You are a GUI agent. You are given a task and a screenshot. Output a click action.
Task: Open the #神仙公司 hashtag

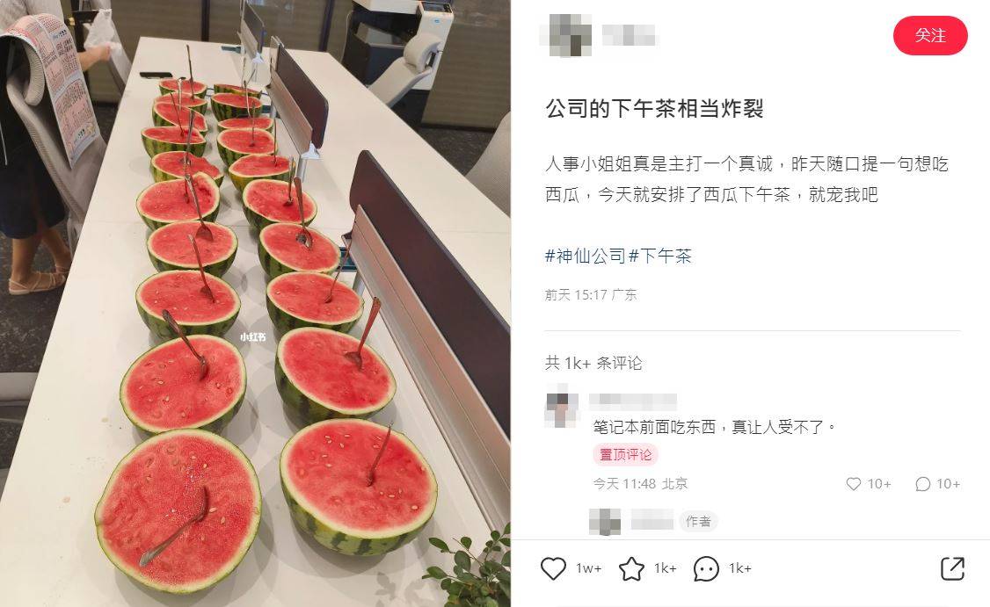[x=586, y=257]
